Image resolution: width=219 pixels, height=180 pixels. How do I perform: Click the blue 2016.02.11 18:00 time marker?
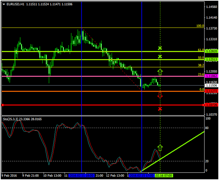tap(81, 176)
